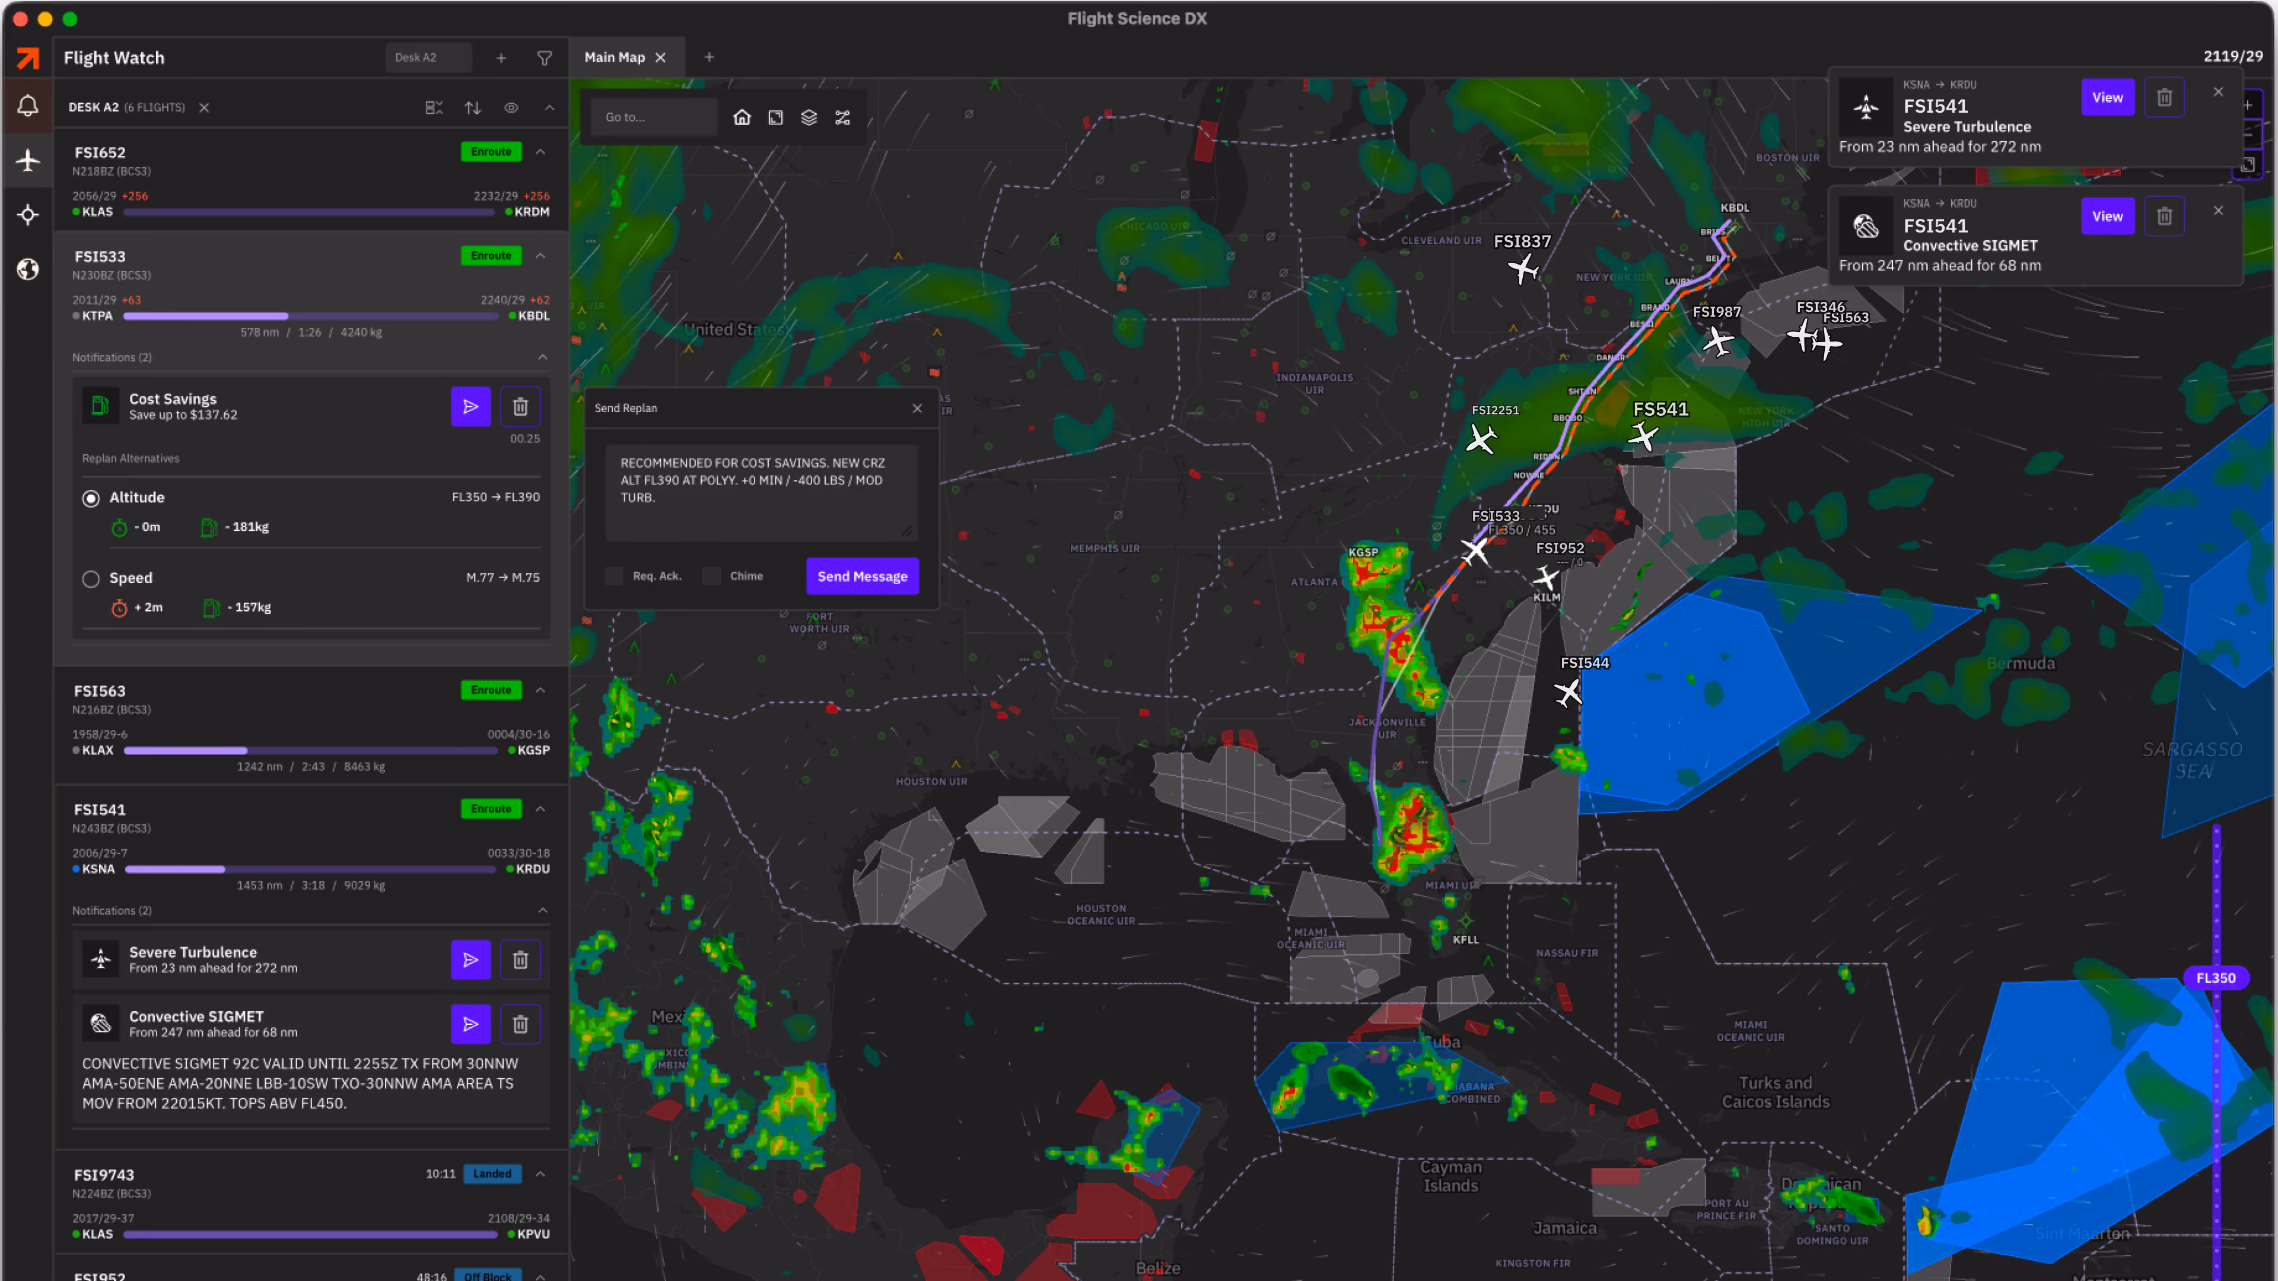
Task: Click the FL350 altitude slider handle
Action: click(x=2216, y=978)
